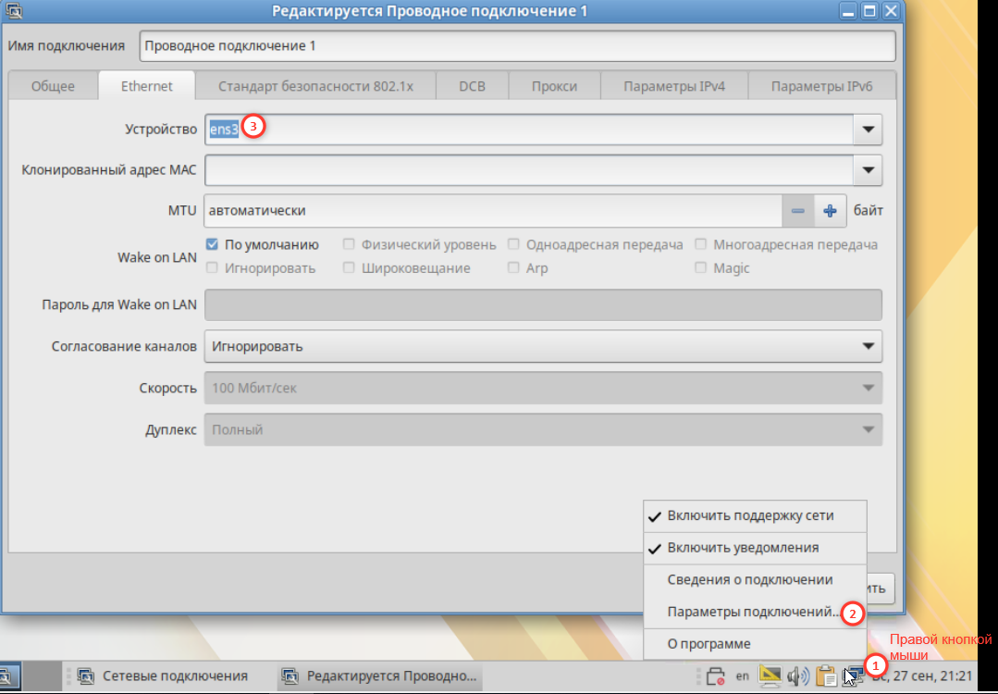Click the yellow display settings tray icon
The height and width of the screenshot is (694, 998).
770,675
